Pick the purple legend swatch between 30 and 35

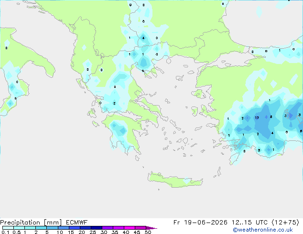tap(108, 228)
